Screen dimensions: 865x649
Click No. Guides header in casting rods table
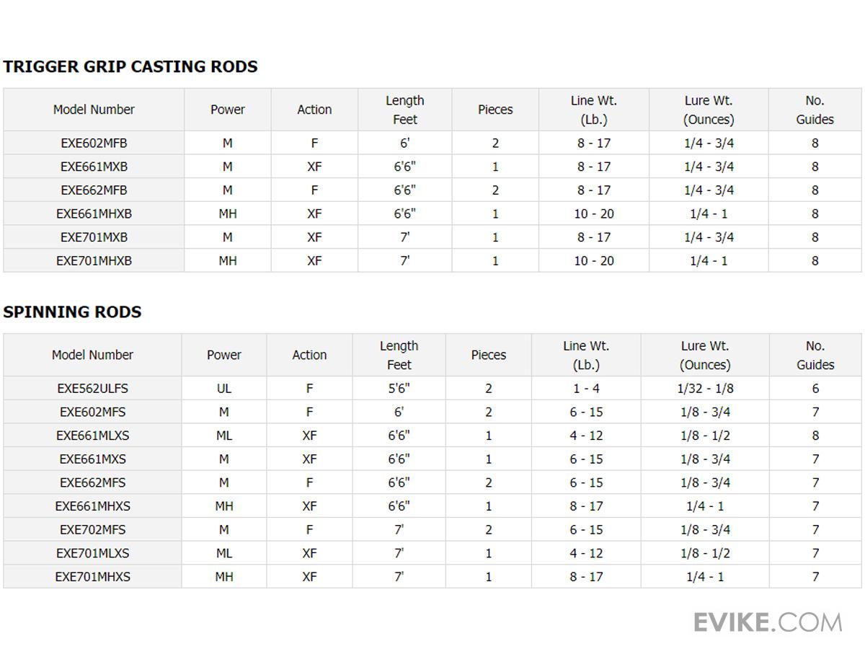pos(815,110)
